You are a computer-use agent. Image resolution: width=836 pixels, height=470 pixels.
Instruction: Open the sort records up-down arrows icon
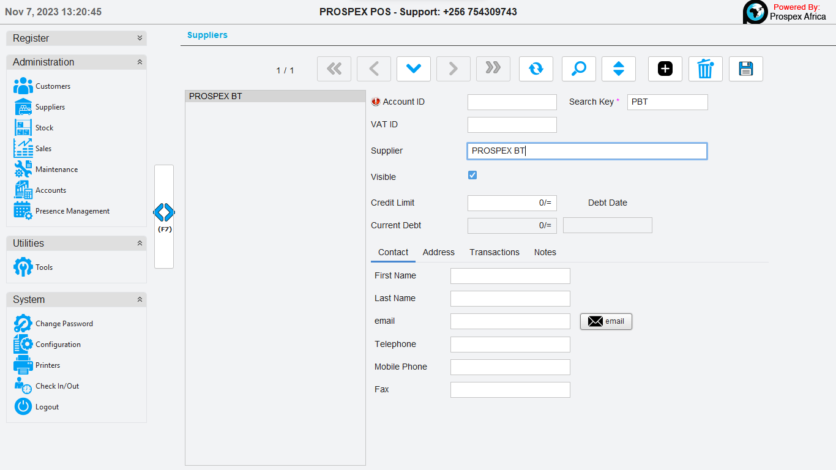pyautogui.click(x=618, y=69)
